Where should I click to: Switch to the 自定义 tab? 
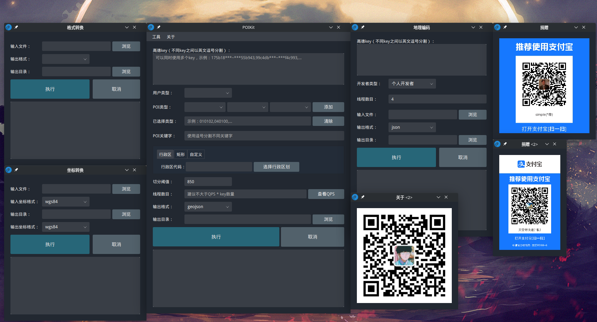tap(196, 154)
